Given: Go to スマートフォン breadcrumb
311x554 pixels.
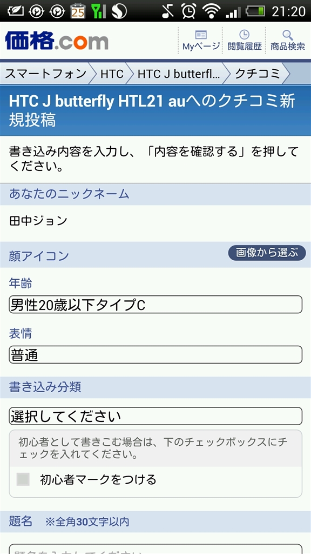Looking at the screenshot, I should tap(46, 74).
